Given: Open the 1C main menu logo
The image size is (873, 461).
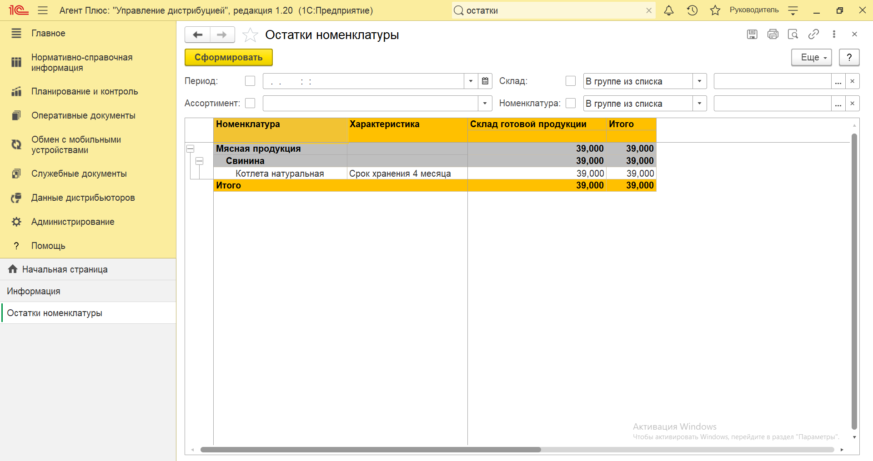Looking at the screenshot, I should point(19,10).
